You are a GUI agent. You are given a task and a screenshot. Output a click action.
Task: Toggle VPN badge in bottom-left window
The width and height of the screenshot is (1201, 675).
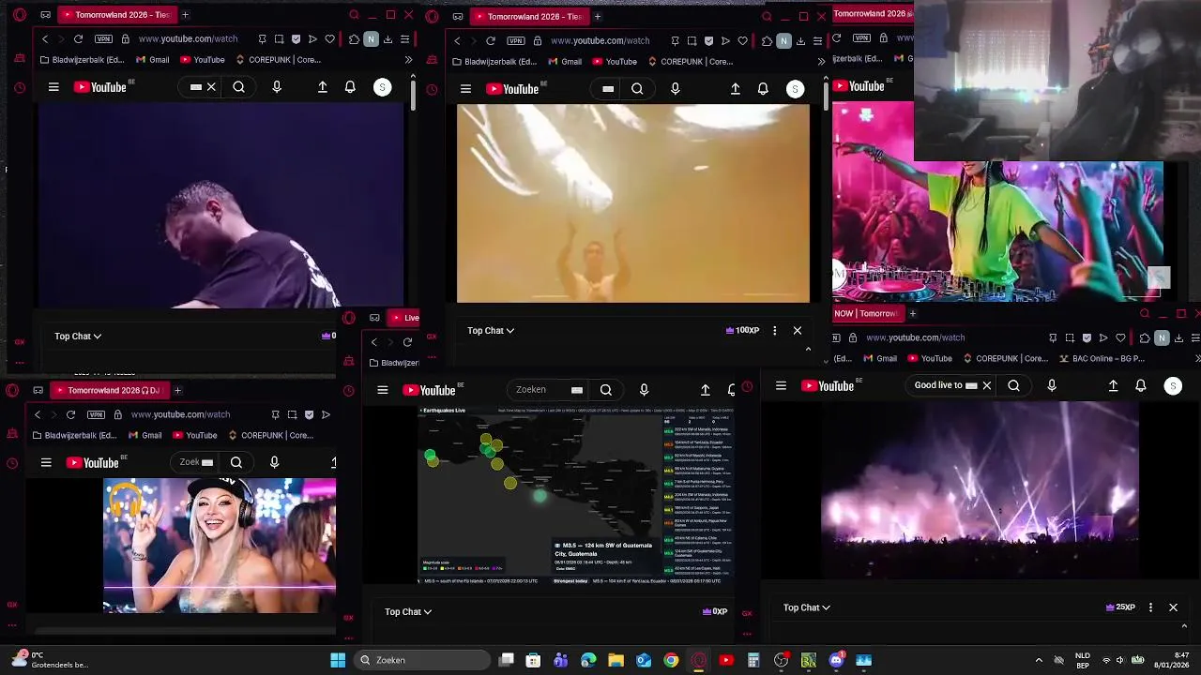coord(96,414)
